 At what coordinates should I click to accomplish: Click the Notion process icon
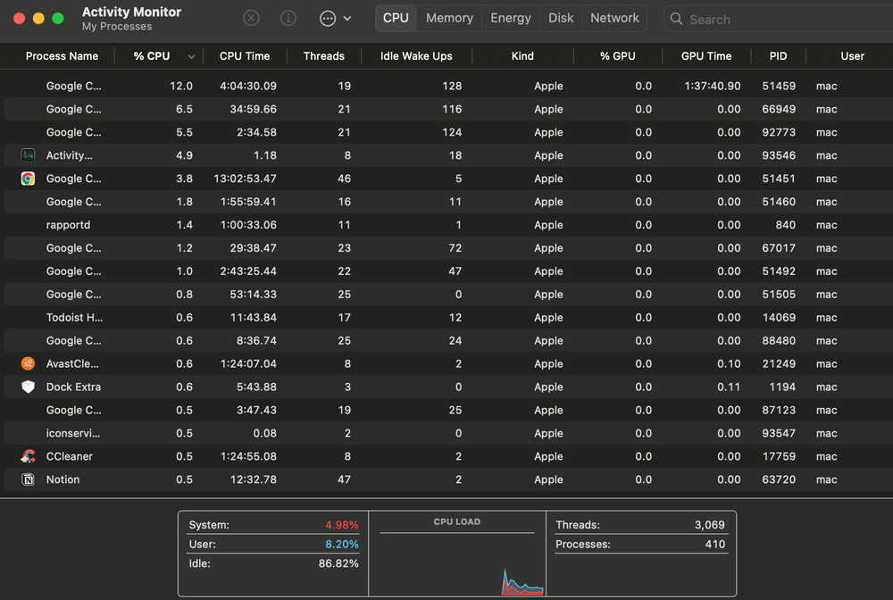point(28,479)
